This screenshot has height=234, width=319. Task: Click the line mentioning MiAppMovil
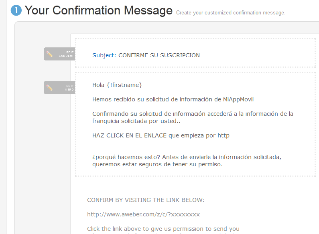pyautogui.click(x=173, y=99)
